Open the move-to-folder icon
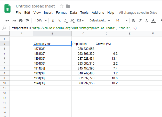Screen dimensions: 162x117 pos(68,6)
